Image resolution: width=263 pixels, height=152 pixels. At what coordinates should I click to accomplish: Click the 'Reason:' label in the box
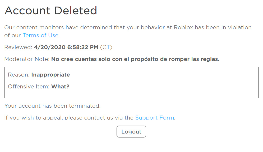click(19, 75)
